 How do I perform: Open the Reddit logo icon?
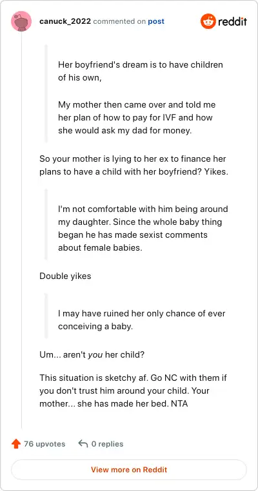coord(208,21)
